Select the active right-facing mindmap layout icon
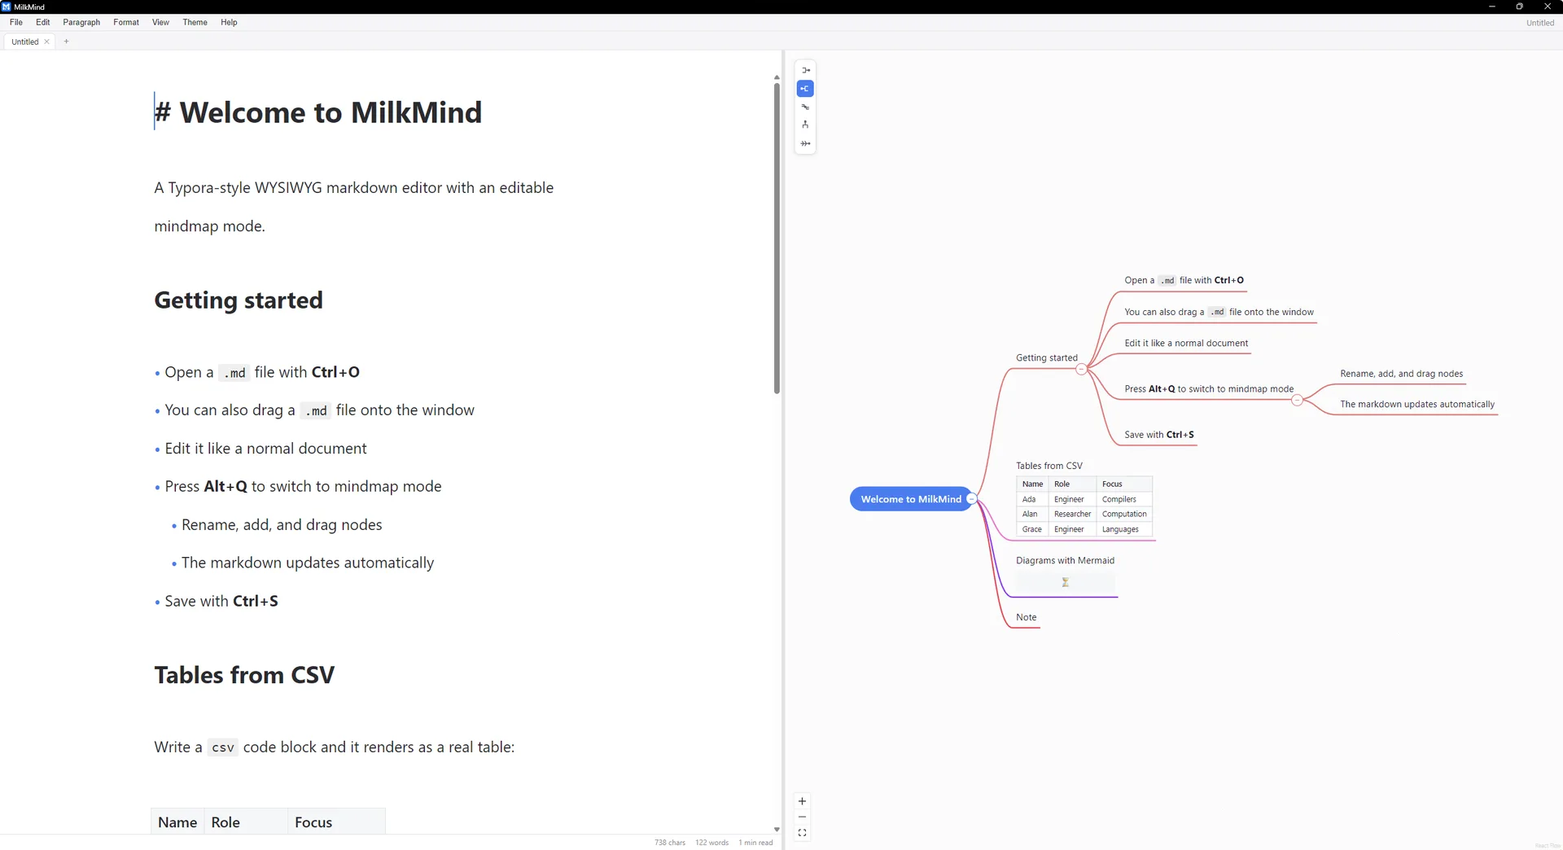Image resolution: width=1563 pixels, height=850 pixels. (805, 89)
